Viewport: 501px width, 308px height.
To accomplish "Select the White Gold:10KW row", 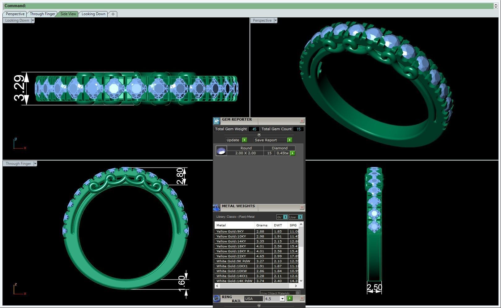I will point(257,271).
